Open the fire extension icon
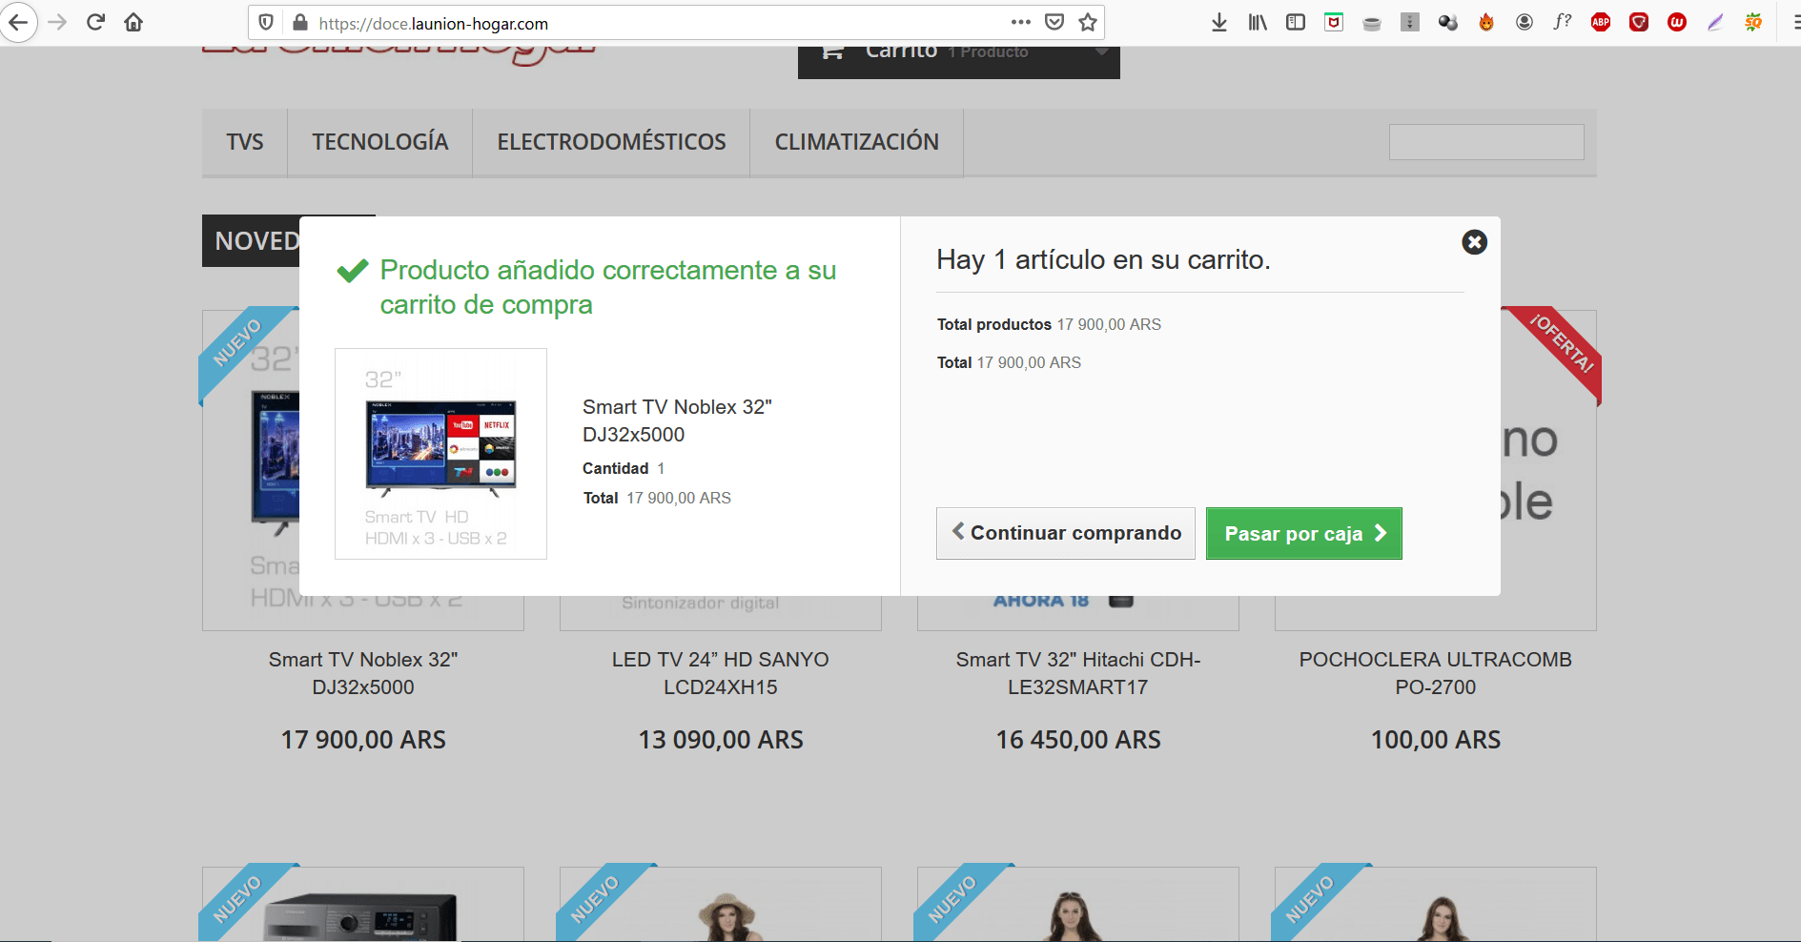This screenshot has height=942, width=1801. pos(1486,23)
